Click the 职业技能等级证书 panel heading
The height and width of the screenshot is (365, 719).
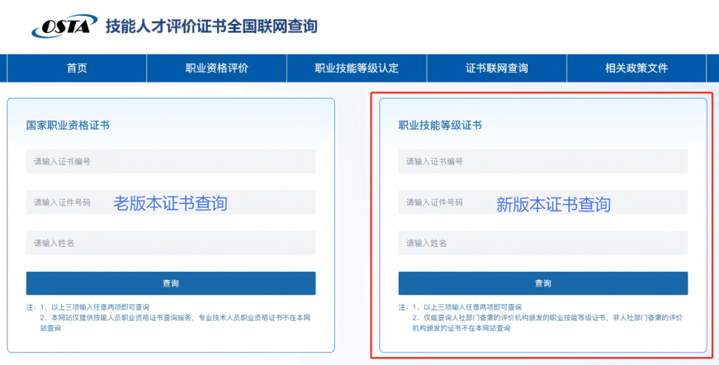coord(440,125)
